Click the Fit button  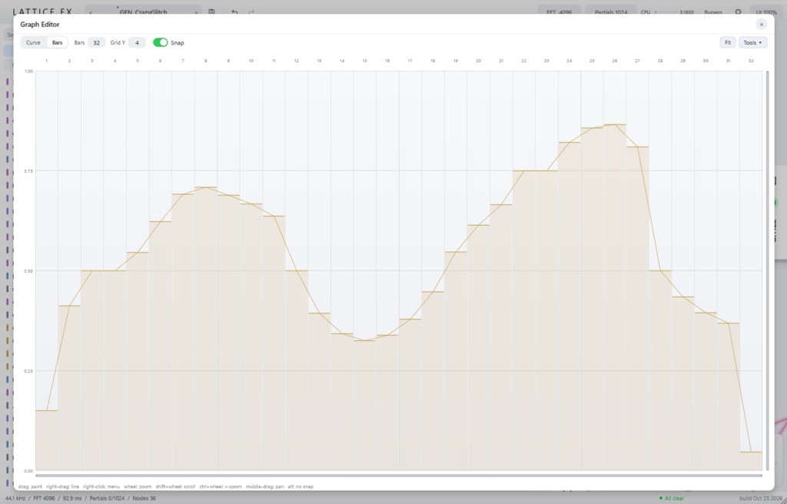(728, 43)
